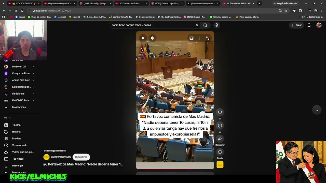
Task: Open Me Dicen Dai subscription
Action: [x=19, y=67]
